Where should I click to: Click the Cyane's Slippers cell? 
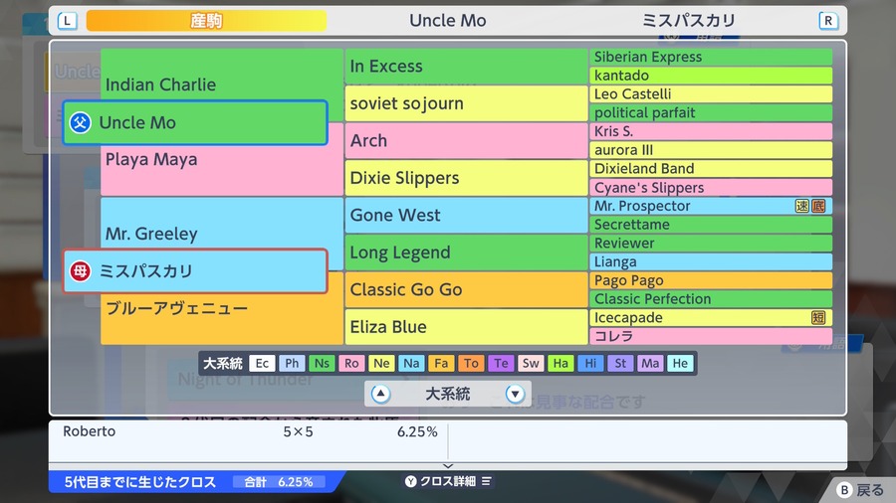pos(711,188)
